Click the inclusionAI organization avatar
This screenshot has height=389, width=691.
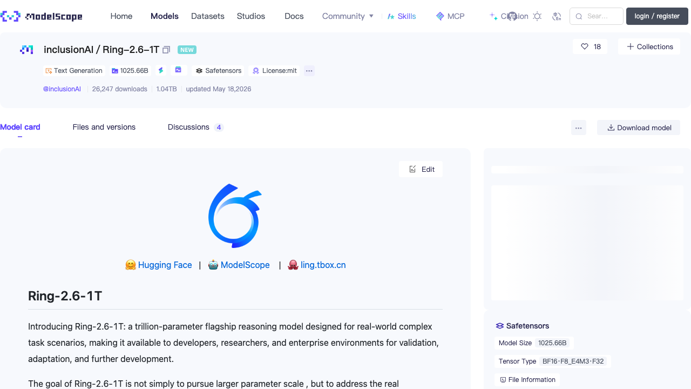tap(26, 50)
